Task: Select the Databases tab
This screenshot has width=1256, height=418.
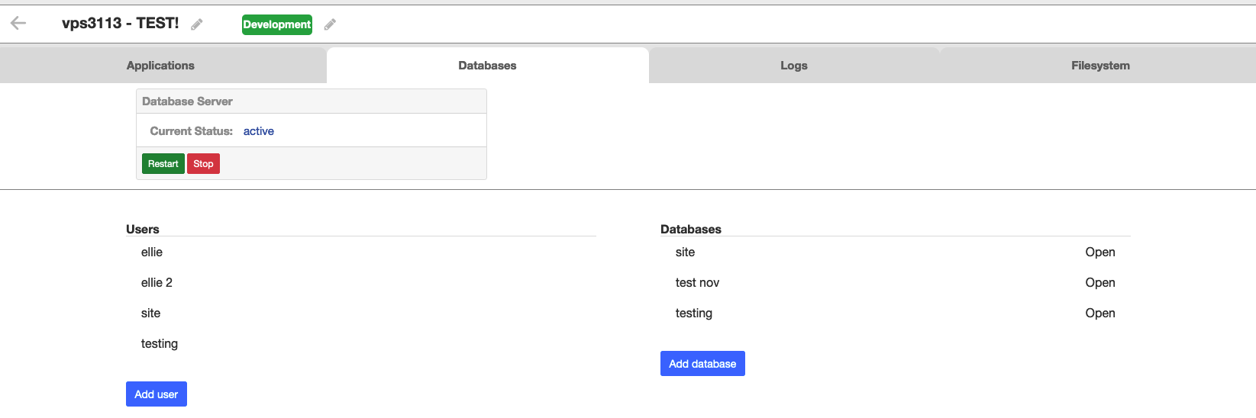Action: point(487,66)
